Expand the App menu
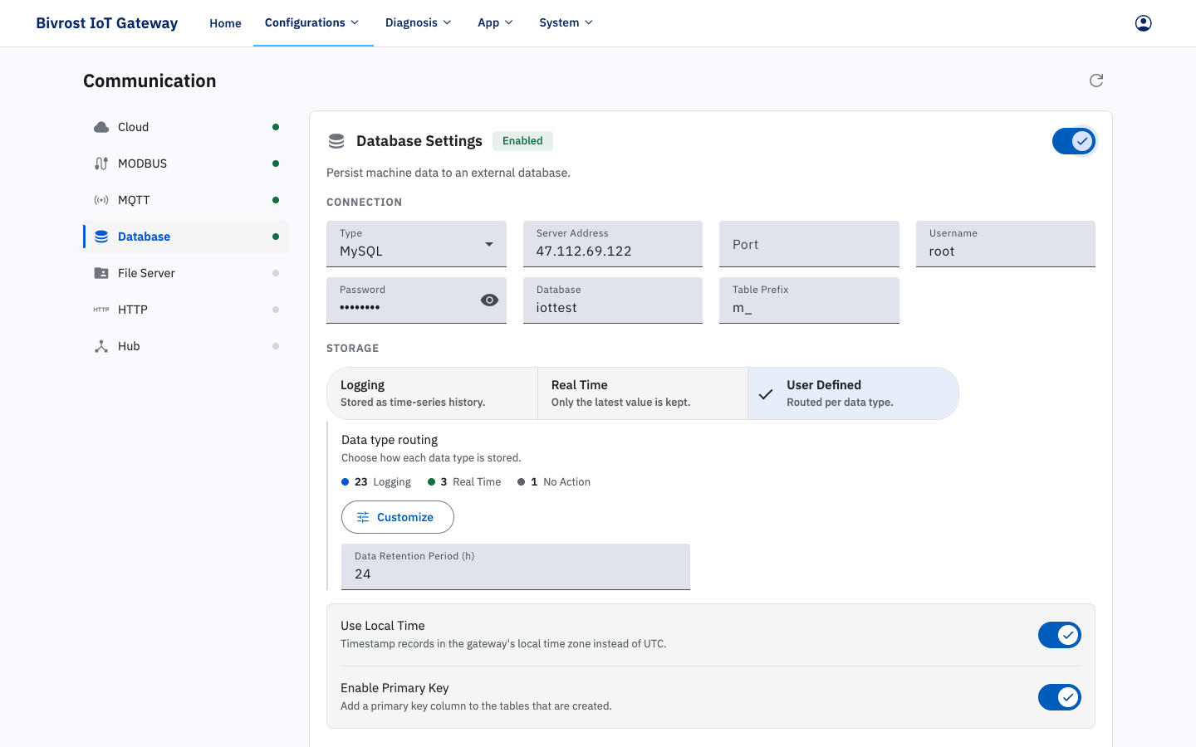Screen dimensions: 1196x747 495,23
